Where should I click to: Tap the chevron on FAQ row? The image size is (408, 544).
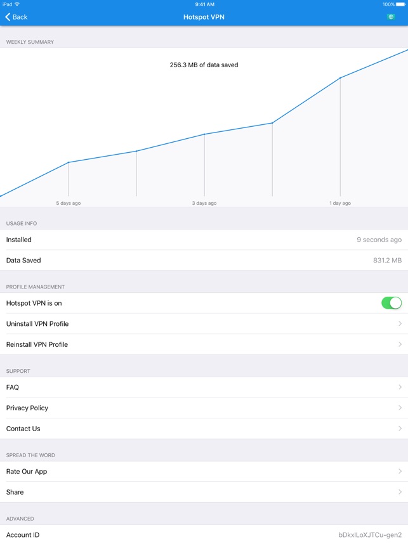coord(400,387)
